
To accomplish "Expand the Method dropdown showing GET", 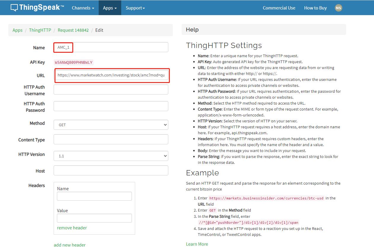I will click(111, 125).
